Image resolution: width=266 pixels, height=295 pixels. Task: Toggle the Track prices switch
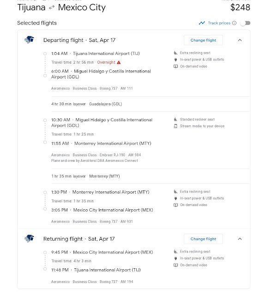246,23
